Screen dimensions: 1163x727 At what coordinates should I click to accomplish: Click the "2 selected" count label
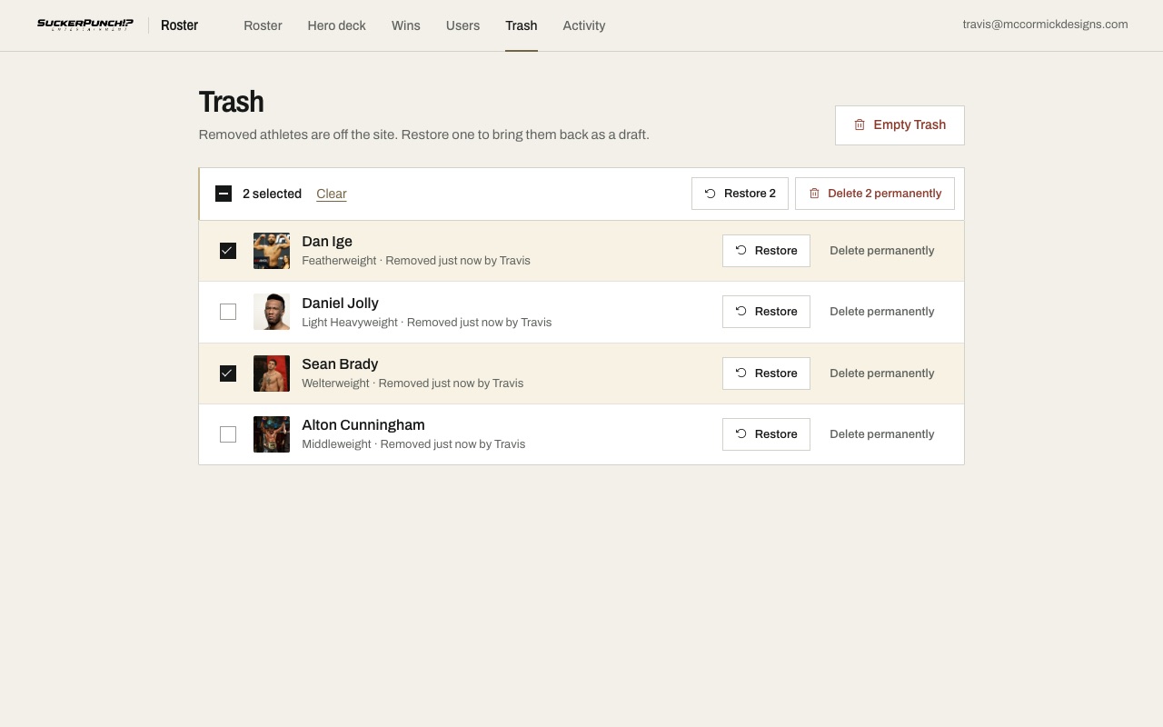coord(272,194)
